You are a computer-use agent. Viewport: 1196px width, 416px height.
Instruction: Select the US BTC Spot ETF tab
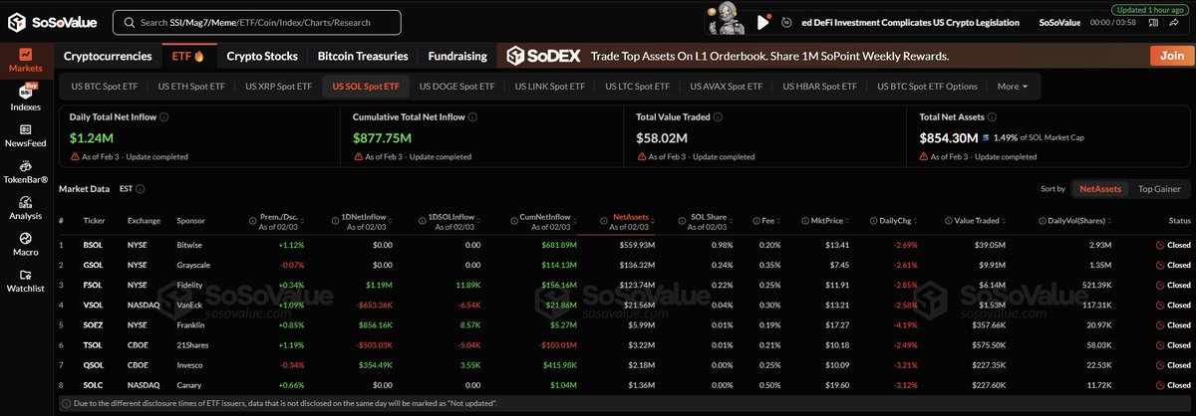103,87
